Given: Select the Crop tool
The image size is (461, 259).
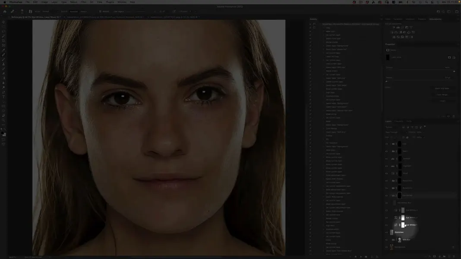Looking at the screenshot, I should coord(3,41).
